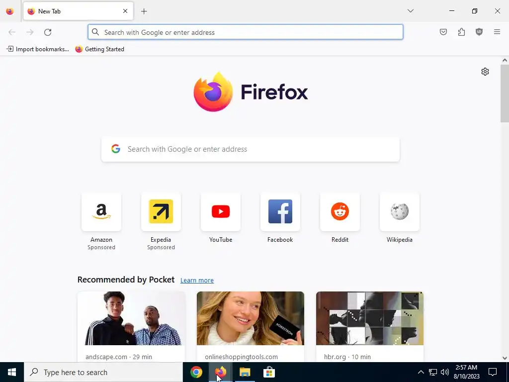Open Microsoft Store from the taskbar

coord(269,372)
